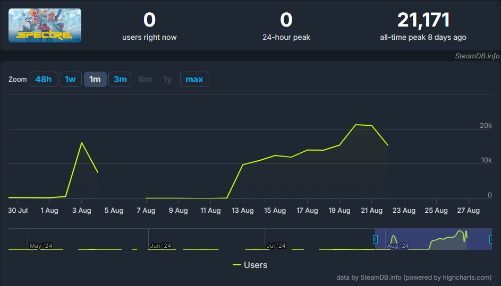Click the greyed-out 6m zoom option
Image resolution: width=501 pixels, height=286 pixels.
(x=145, y=80)
